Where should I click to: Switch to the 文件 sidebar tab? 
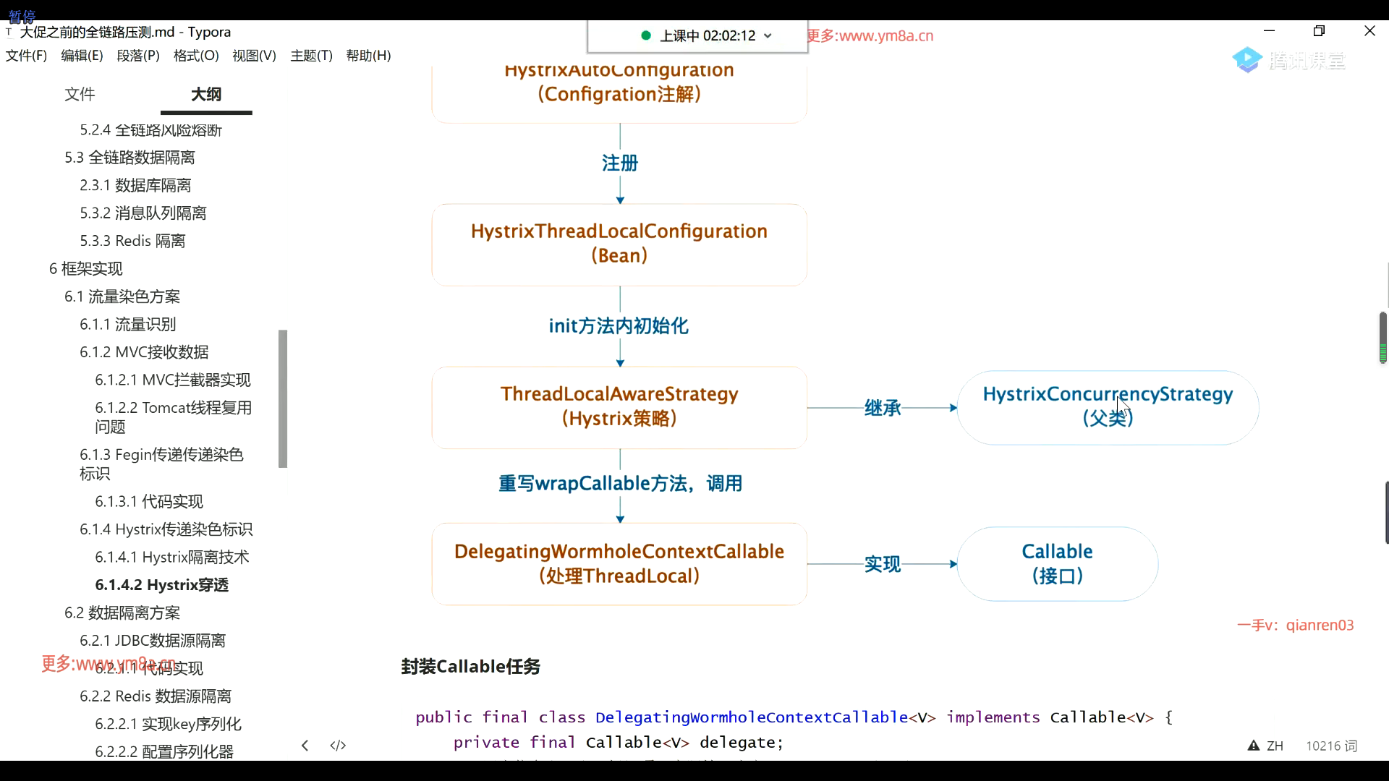point(80,94)
